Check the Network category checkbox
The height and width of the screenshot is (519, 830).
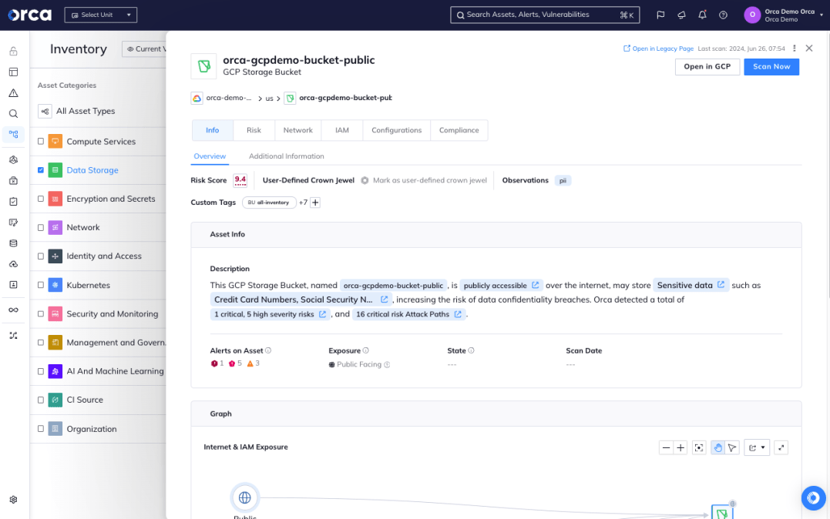(x=41, y=227)
